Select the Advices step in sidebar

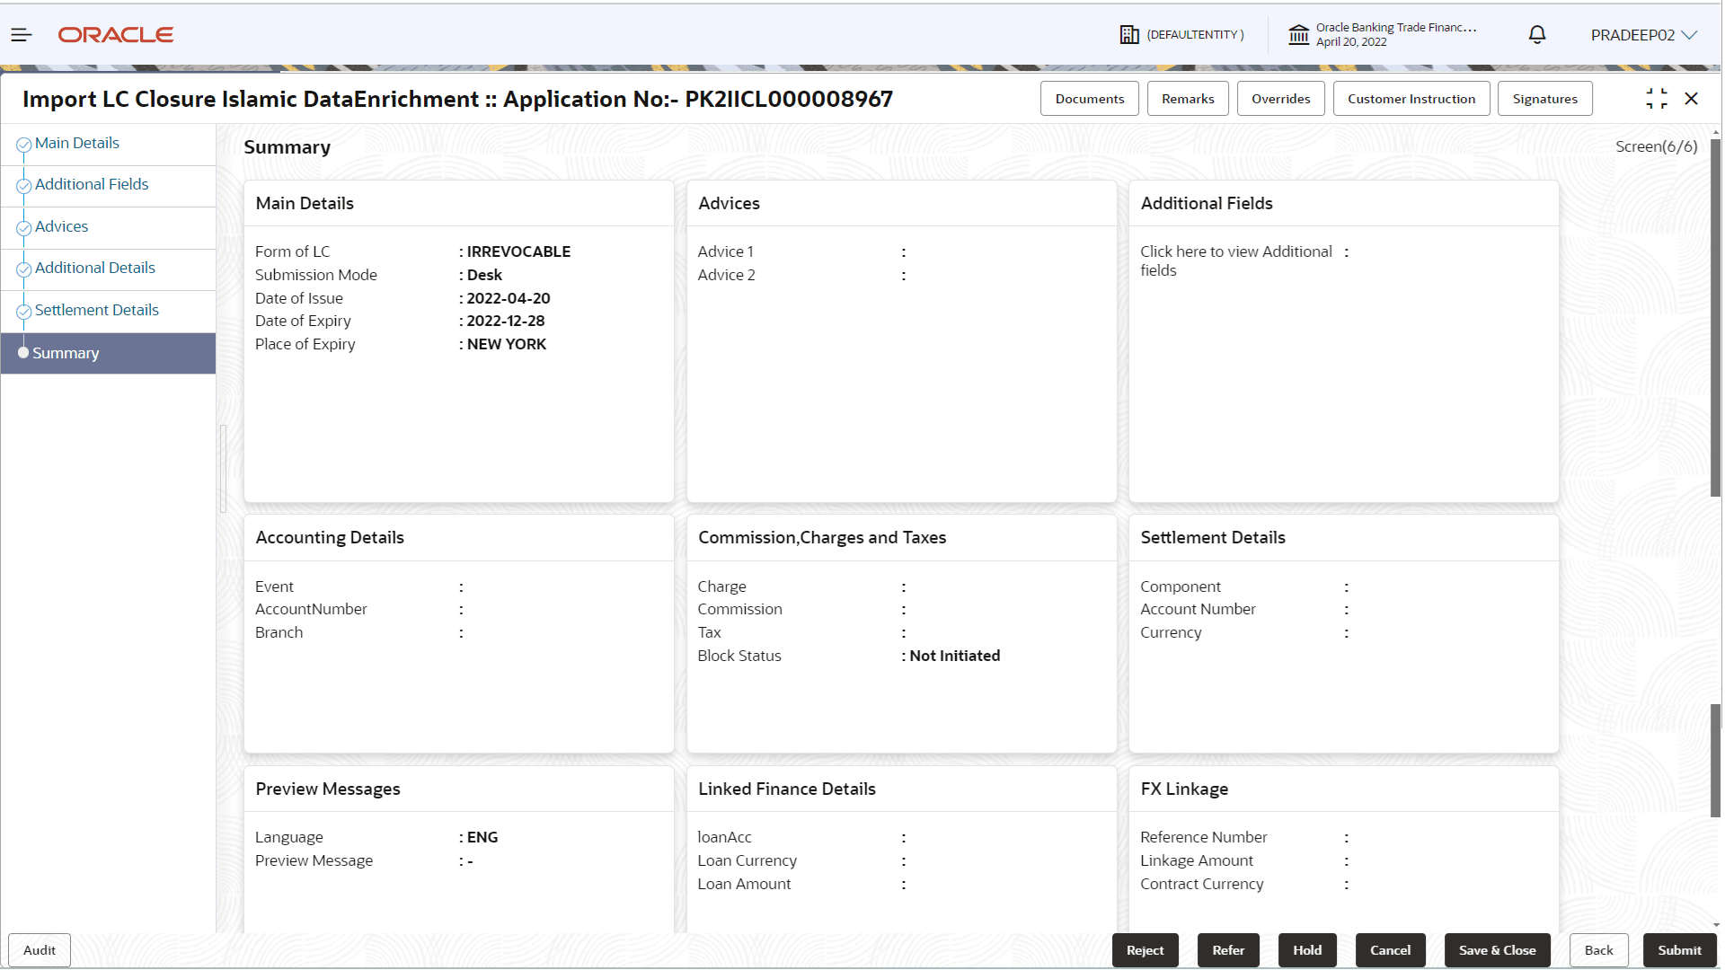click(61, 226)
